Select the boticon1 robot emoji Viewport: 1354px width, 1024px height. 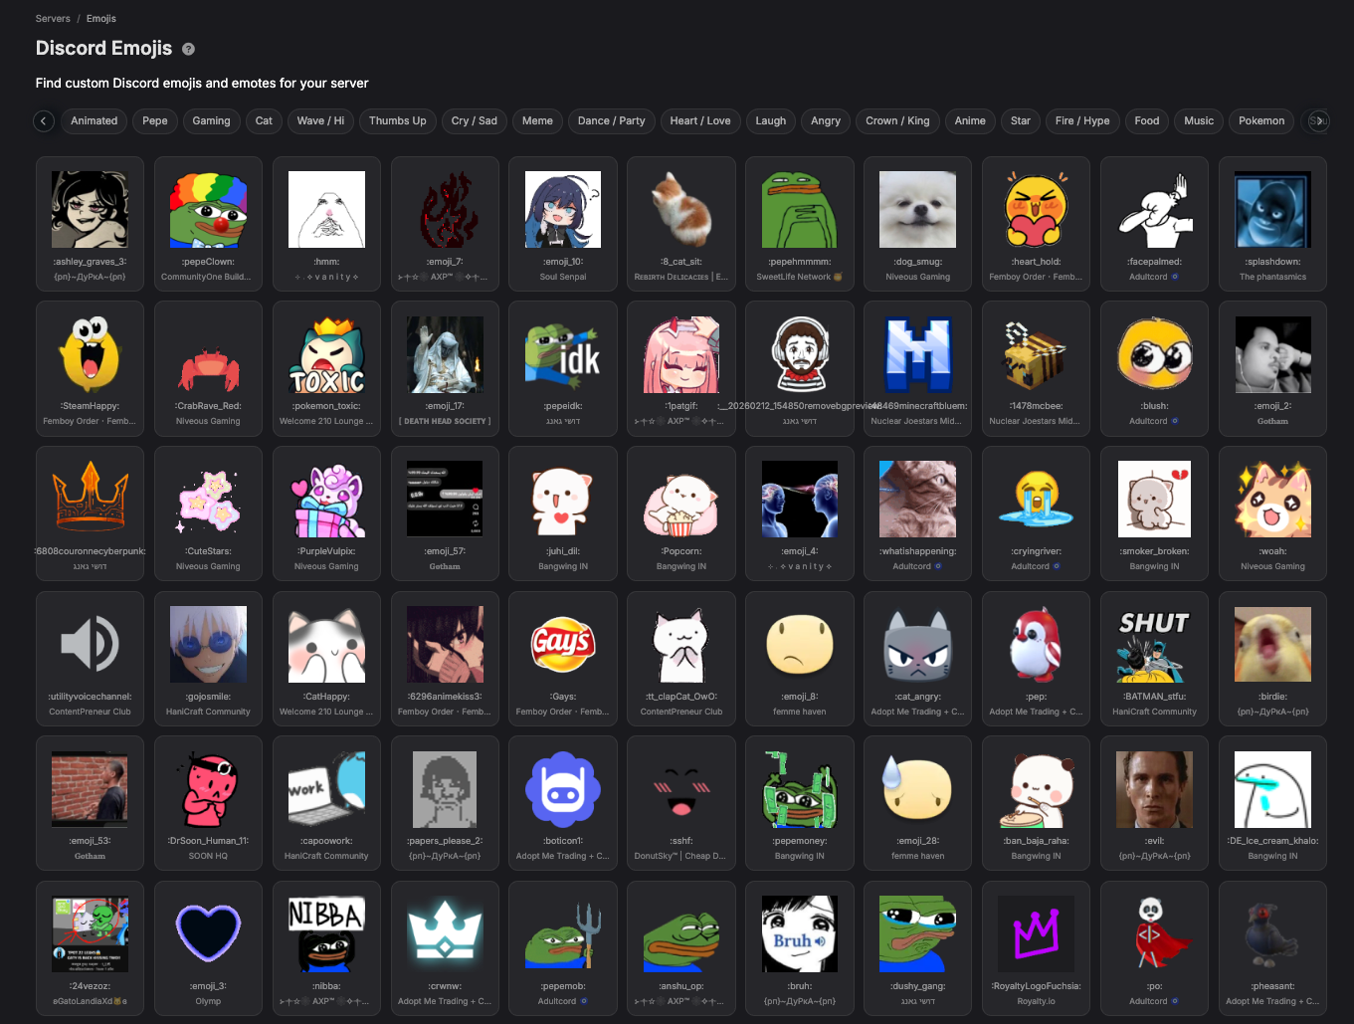pos(563,790)
